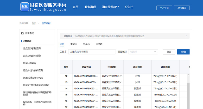Open the 药品类别 dropdown
This screenshot has height=109, width=203.
143,52
